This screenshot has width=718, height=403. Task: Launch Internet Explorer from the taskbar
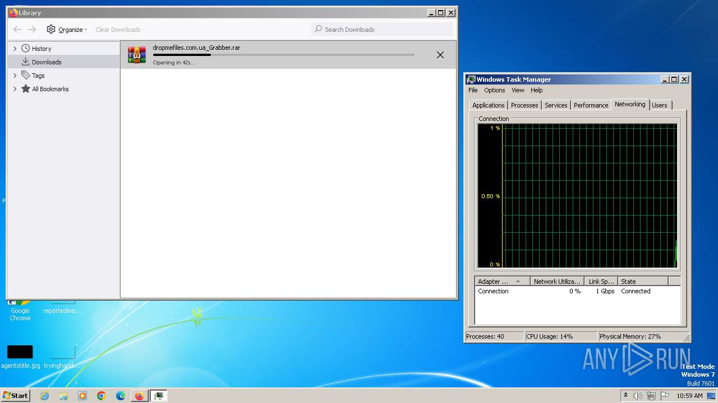click(x=45, y=396)
